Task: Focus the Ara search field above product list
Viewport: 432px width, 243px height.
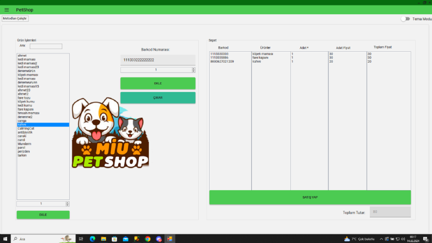Action: [x=46, y=46]
